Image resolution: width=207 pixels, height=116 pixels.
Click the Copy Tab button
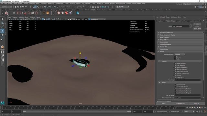point(197,104)
